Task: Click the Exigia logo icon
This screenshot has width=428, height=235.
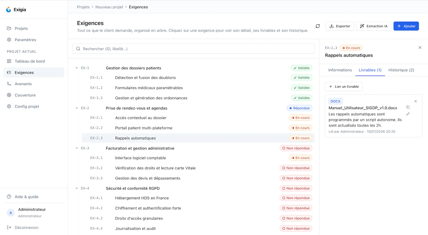Action: [x=9, y=10]
